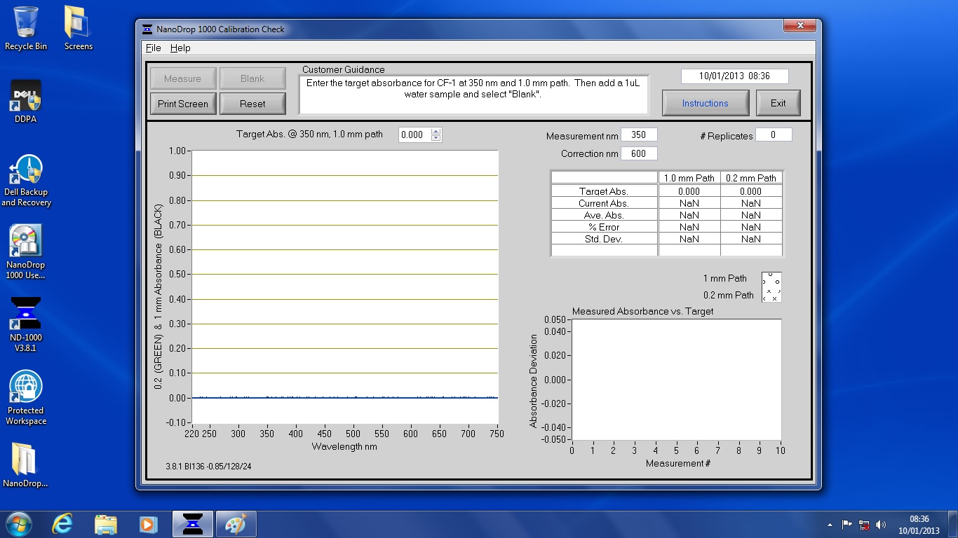This screenshot has height=538, width=958.
Task: Select the Dell Backup and Recovery shortcut
Action: click(x=26, y=181)
